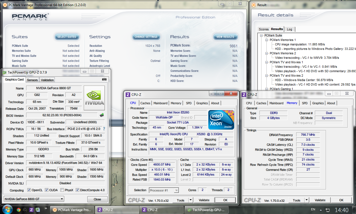
Task: Click Validate in CPU-Z Memory window
Action: pyautogui.click(x=320, y=200)
